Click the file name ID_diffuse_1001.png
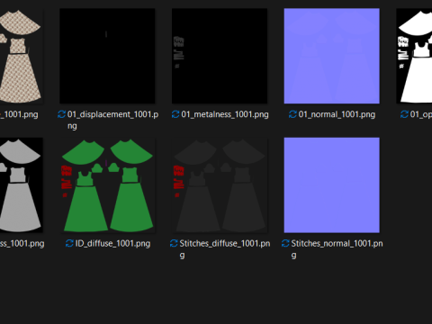The width and height of the screenshot is (432, 324). pos(112,243)
